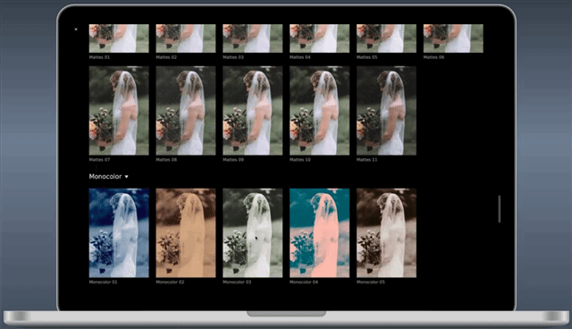The height and width of the screenshot is (329, 572).
Task: Choose the Mattes 08 preset
Action: click(x=186, y=111)
